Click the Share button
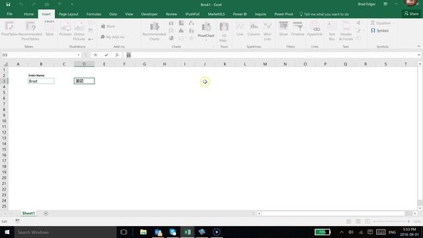423x238 pixels. coord(411,13)
